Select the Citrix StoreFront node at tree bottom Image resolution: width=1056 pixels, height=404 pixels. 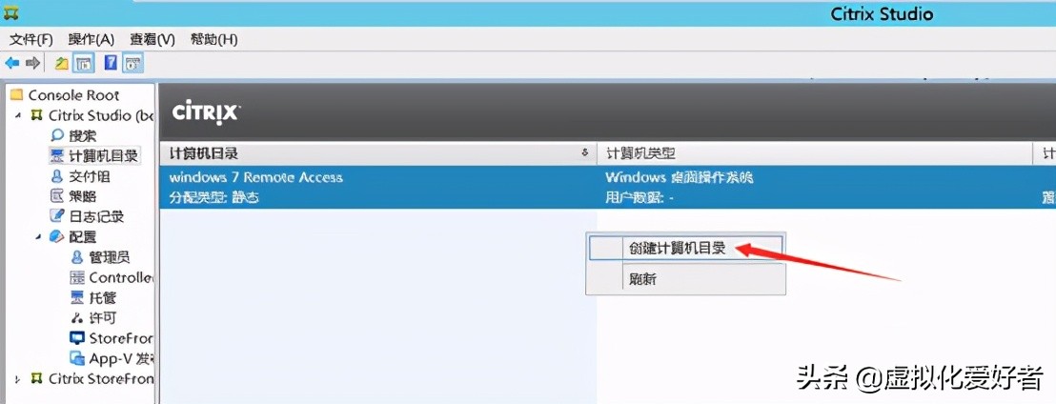pyautogui.click(x=101, y=379)
